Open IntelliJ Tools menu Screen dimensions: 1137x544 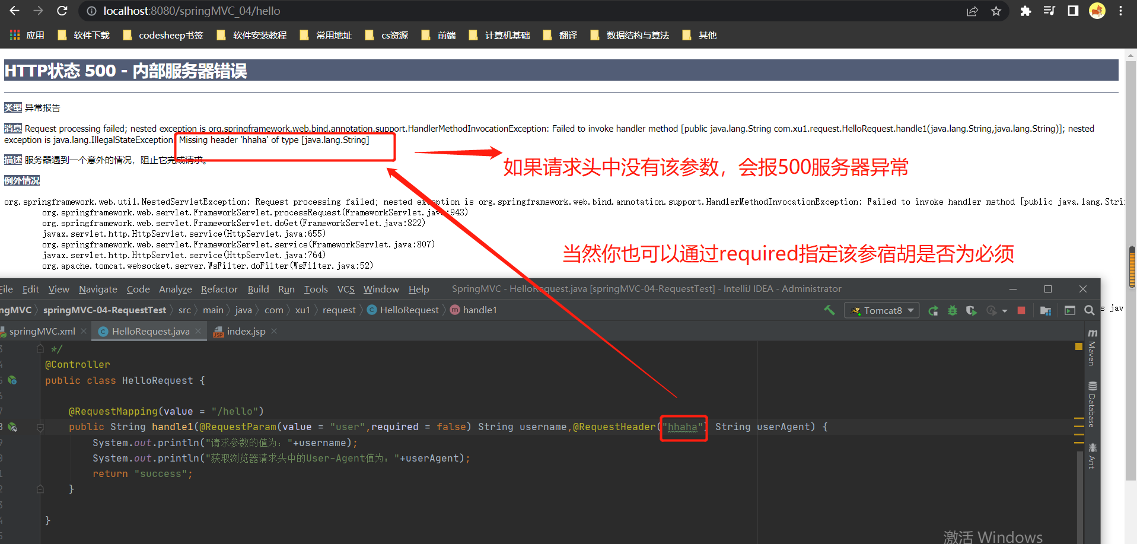tap(316, 289)
